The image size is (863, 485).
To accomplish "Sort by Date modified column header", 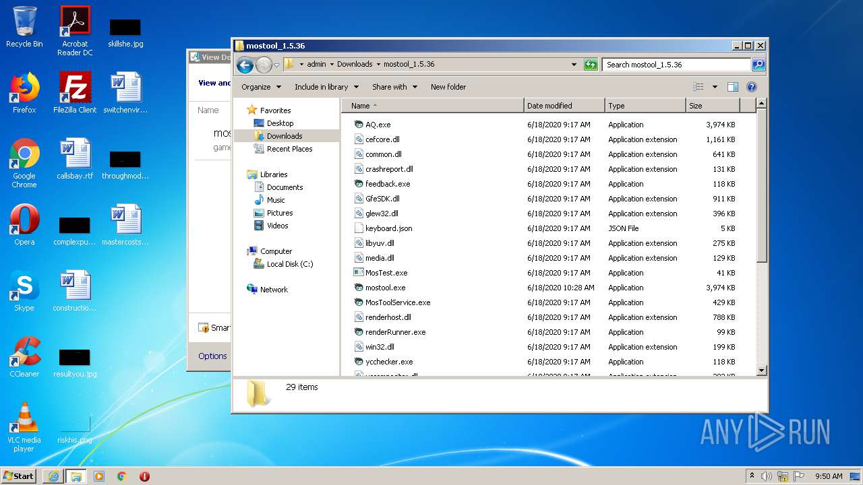I will pos(564,106).
